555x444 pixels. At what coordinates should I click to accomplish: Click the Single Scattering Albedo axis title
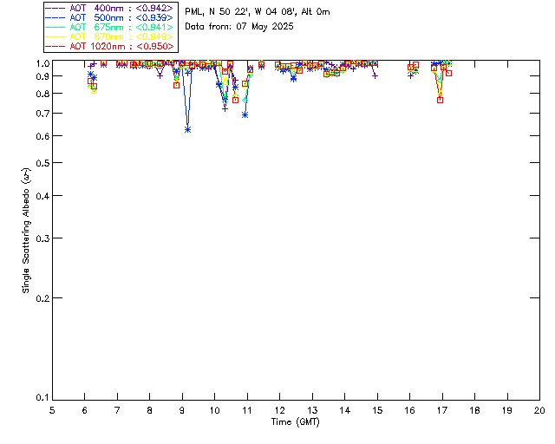click(x=26, y=231)
